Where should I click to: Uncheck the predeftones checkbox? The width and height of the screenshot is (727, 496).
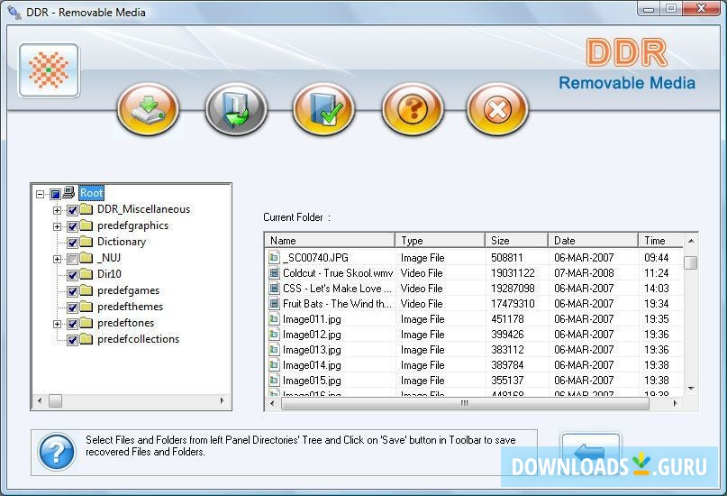point(72,324)
